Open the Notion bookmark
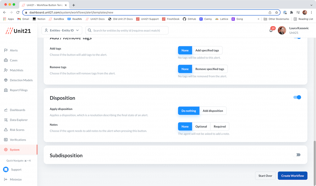The image size is (316, 186). (39, 19)
